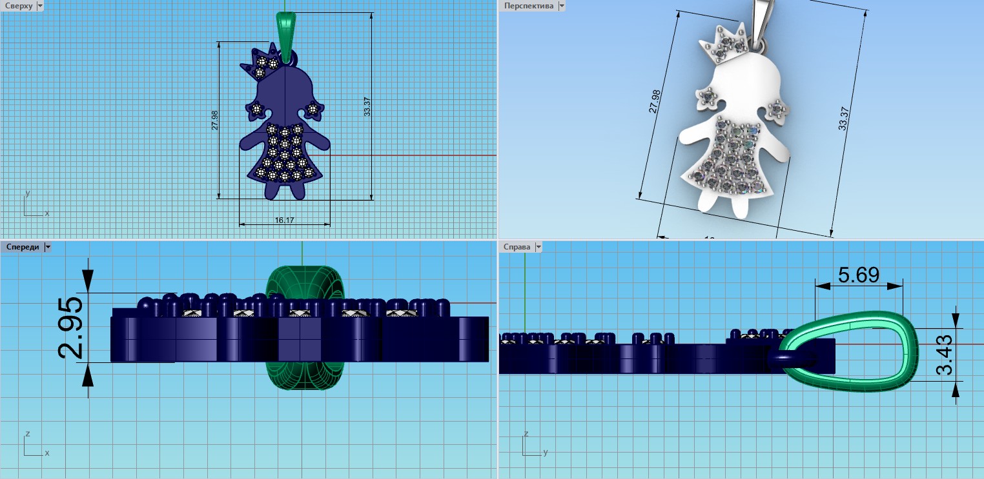The image size is (984, 479).
Task: Expand the Перспектива viewport menu arrow
Action: pyautogui.click(x=561, y=5)
